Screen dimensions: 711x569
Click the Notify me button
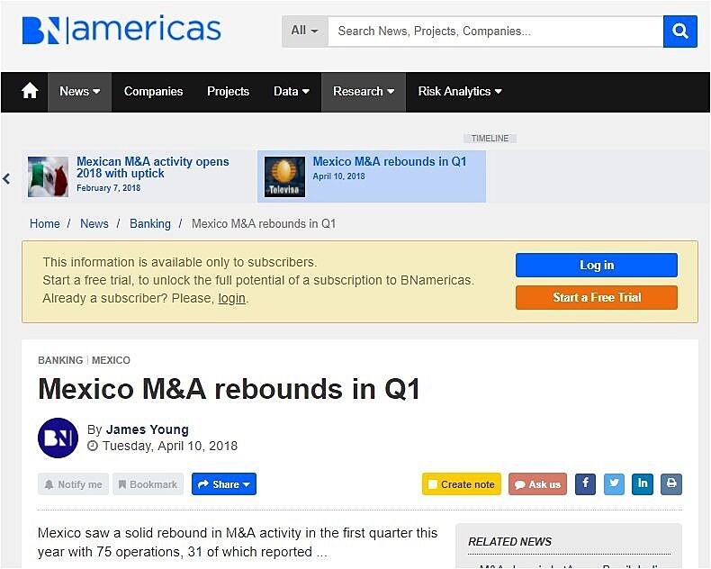point(74,484)
